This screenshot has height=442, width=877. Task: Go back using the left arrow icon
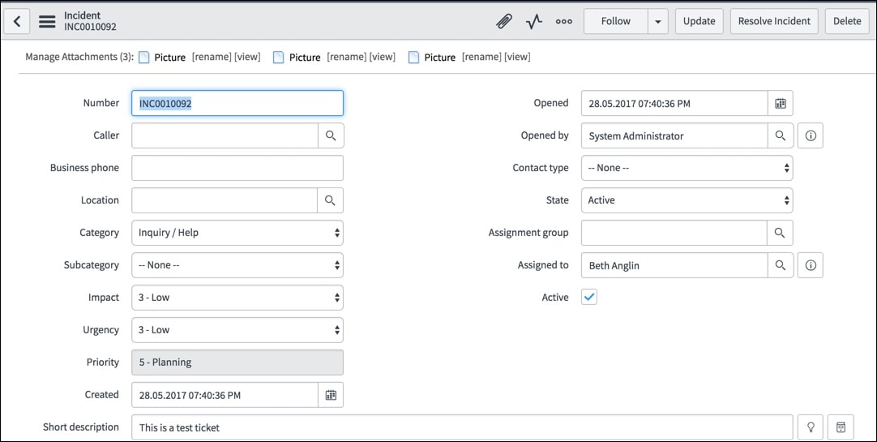coord(17,21)
